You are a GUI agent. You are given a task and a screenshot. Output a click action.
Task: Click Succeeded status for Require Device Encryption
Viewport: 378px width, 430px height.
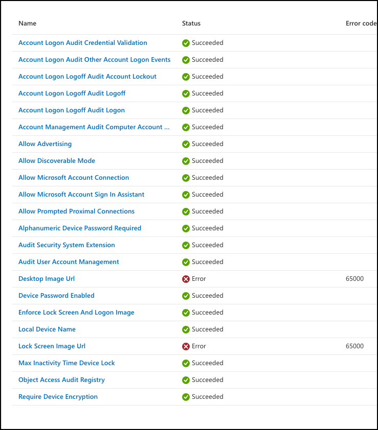coord(207,397)
